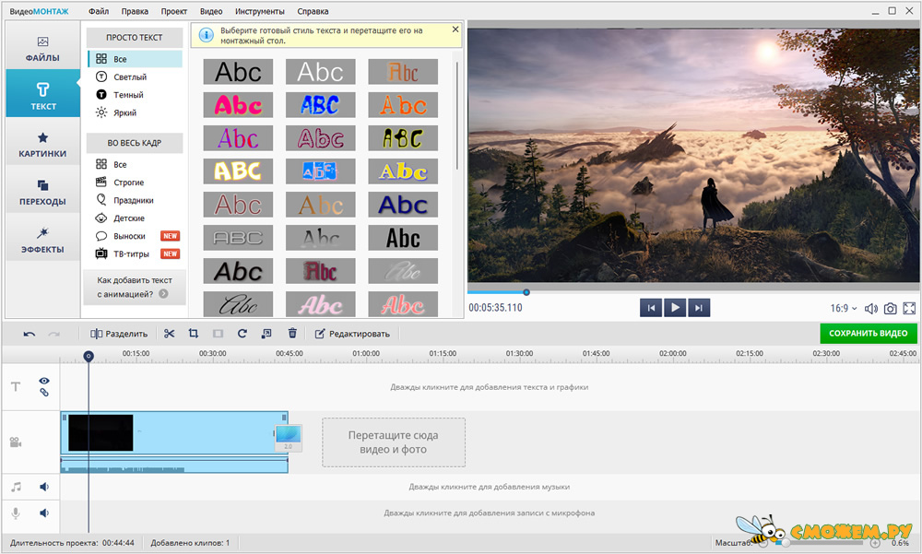Take a snapshot with camera icon
This screenshot has height=554, width=922.
(891, 308)
